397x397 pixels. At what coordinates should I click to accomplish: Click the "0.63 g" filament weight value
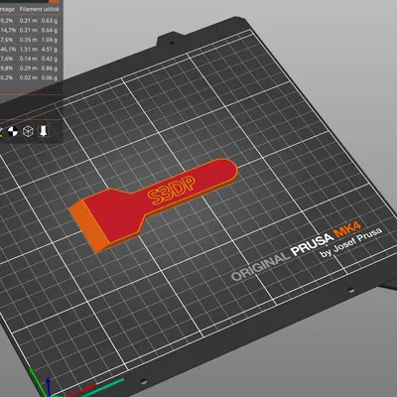pos(50,21)
